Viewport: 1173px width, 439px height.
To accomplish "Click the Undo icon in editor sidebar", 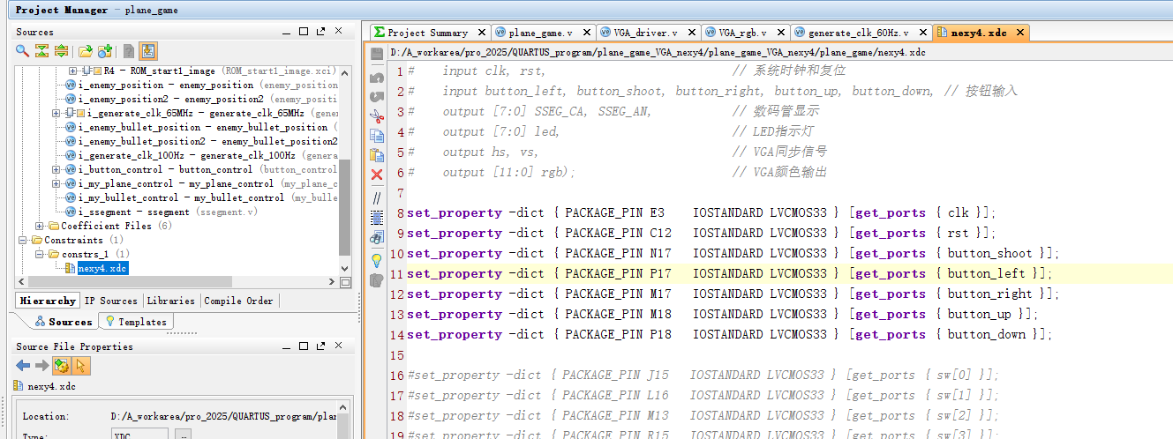I will pos(377,78).
